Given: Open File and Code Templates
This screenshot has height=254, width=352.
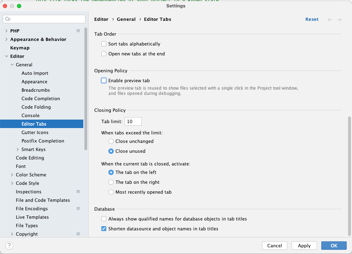Looking at the screenshot, I should point(43,200).
